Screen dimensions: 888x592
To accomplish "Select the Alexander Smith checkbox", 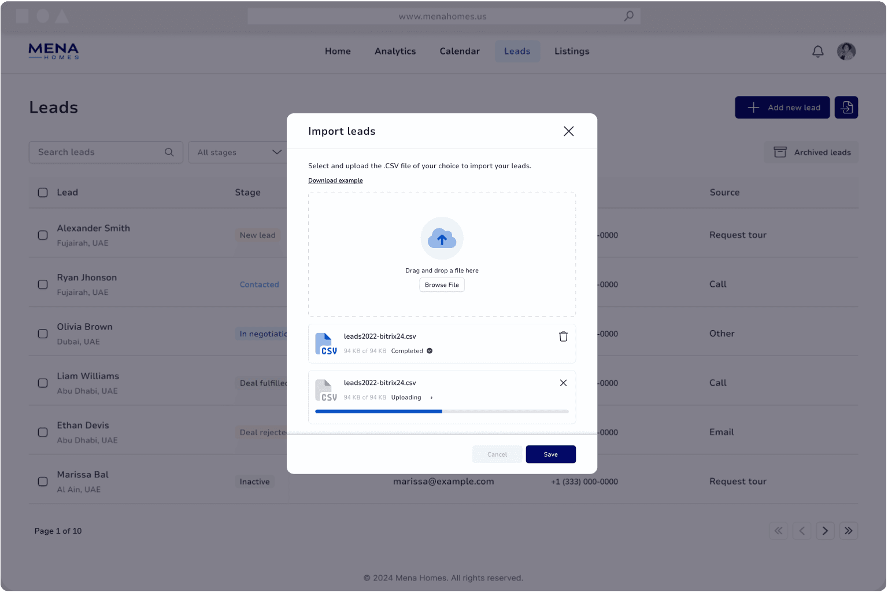I will [43, 235].
